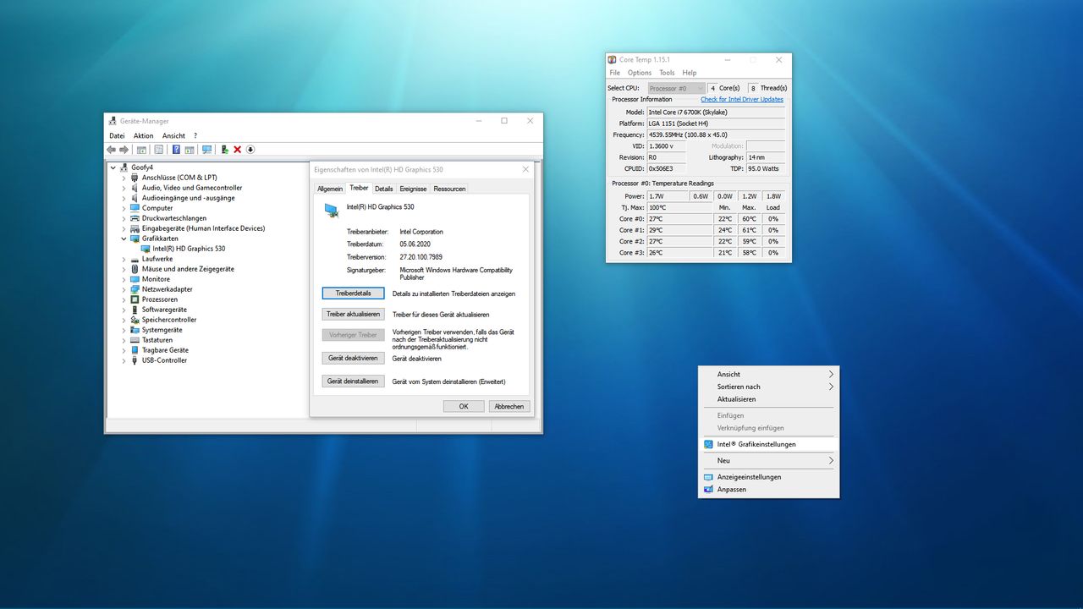Viewport: 1083px width, 609px height.
Task: Switch to the Details tab
Action: [384, 189]
